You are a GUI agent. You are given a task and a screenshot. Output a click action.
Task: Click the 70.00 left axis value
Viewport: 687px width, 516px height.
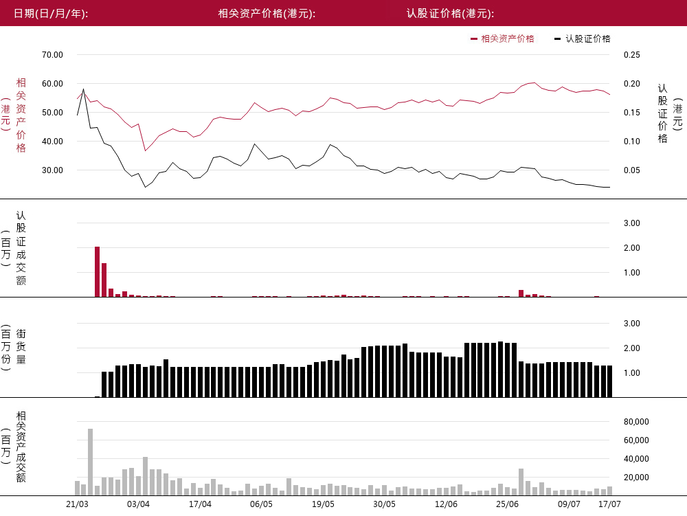53,55
